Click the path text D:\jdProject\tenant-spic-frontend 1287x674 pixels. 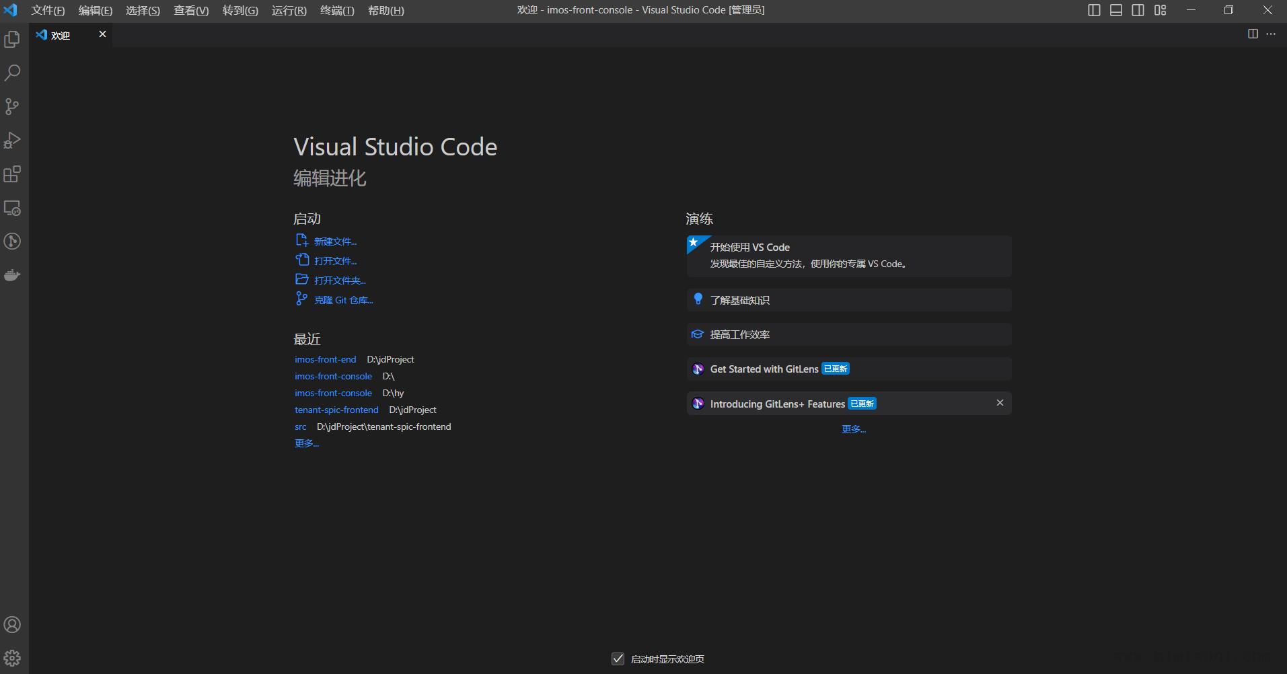pos(384,426)
